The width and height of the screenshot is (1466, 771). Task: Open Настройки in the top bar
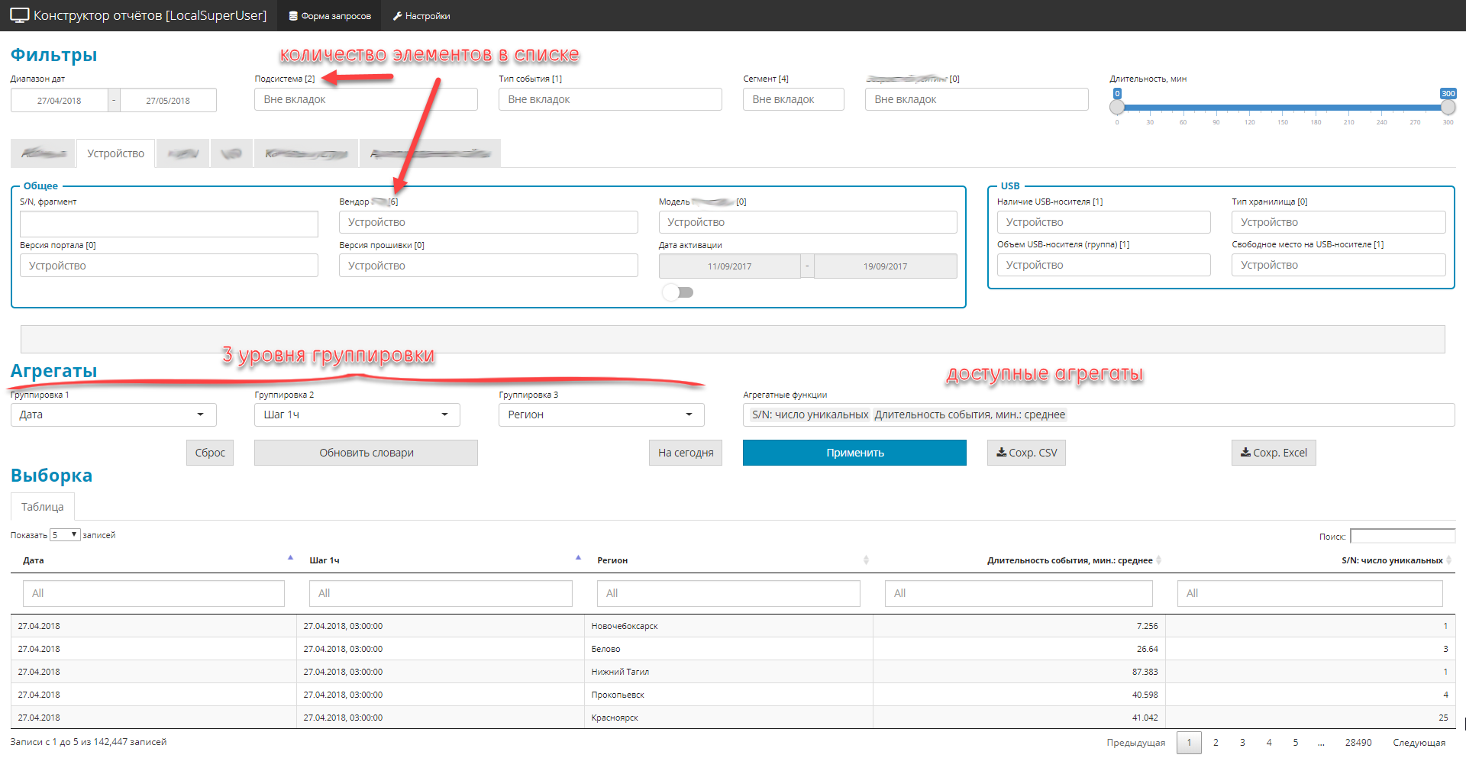coord(421,16)
